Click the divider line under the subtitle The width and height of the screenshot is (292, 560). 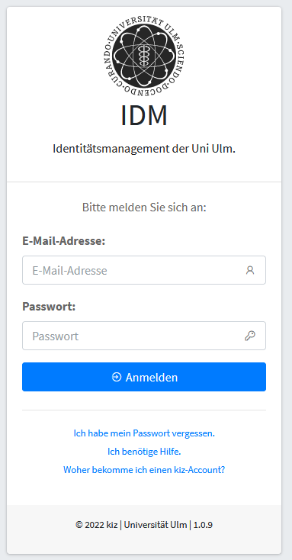point(144,182)
